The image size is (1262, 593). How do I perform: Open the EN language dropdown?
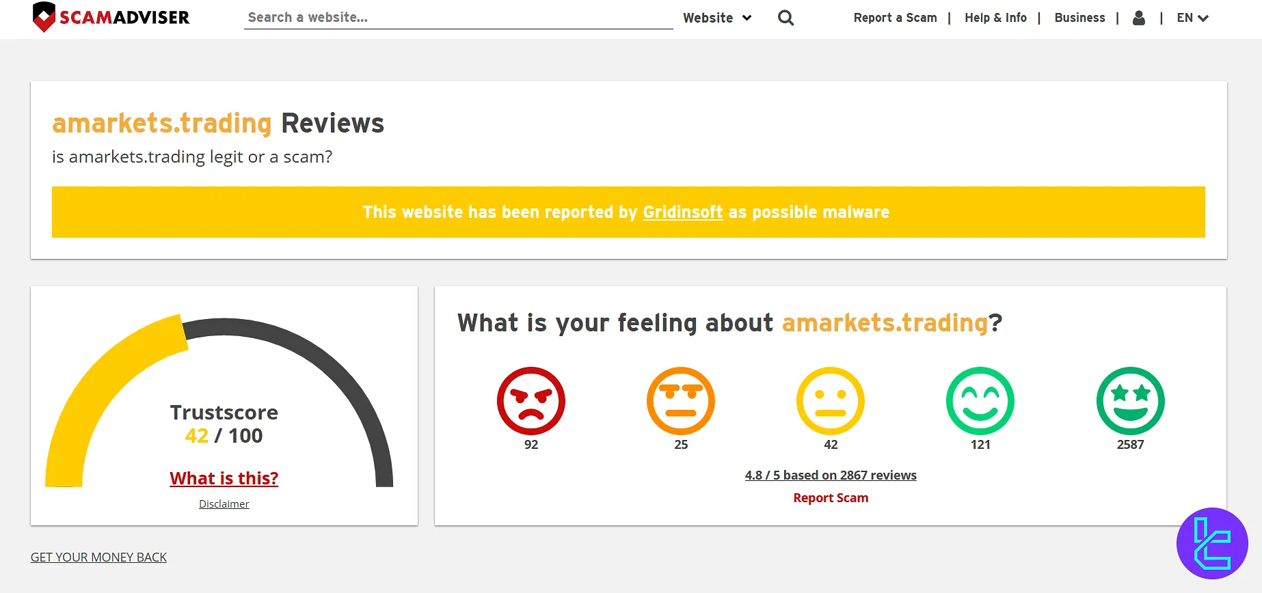point(1192,18)
